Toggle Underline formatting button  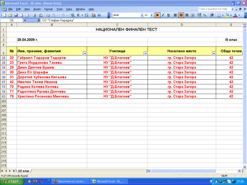(168, 15)
